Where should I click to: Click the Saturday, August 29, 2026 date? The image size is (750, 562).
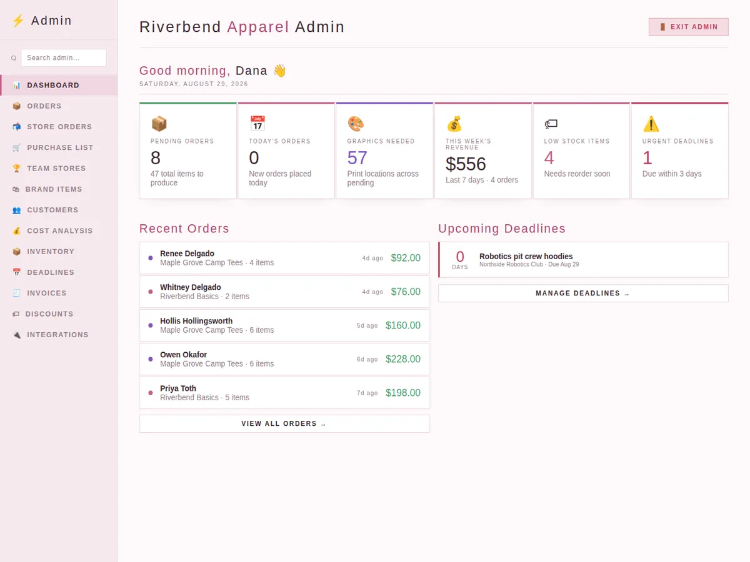pyautogui.click(x=194, y=84)
